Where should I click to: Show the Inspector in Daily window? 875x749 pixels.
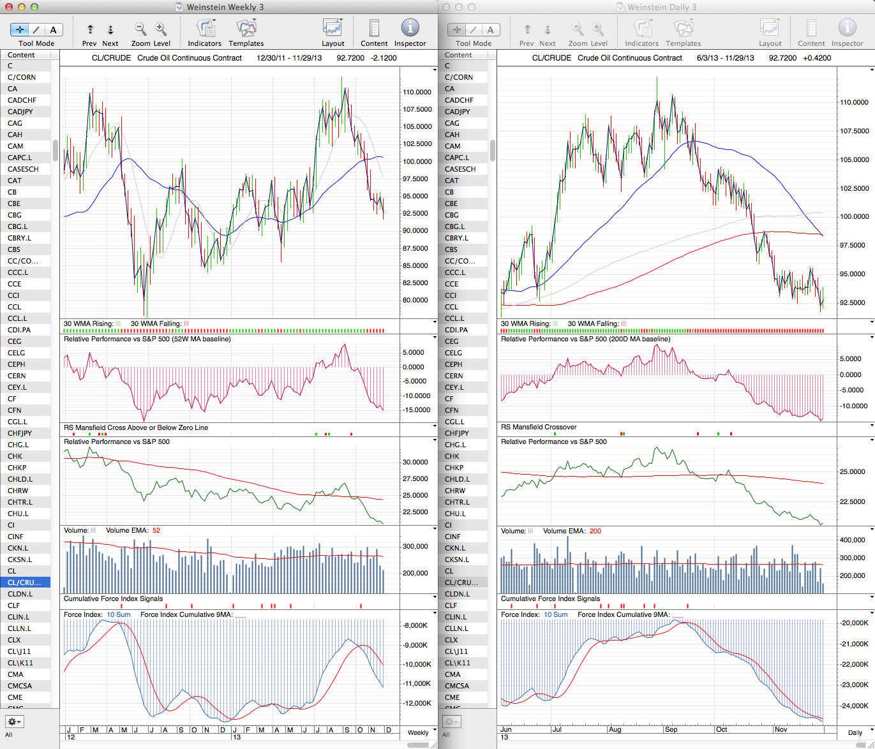point(847,29)
